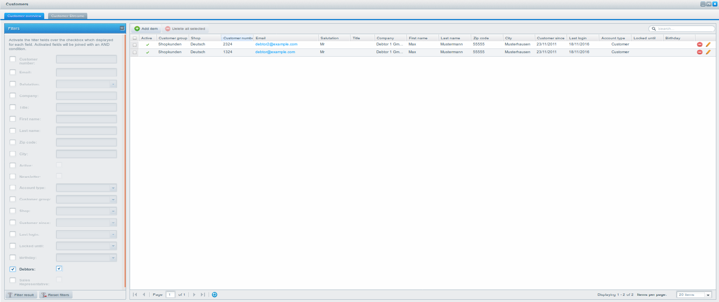Click the green Add item icon
Viewport: 719px width, 302px height.
pos(137,29)
